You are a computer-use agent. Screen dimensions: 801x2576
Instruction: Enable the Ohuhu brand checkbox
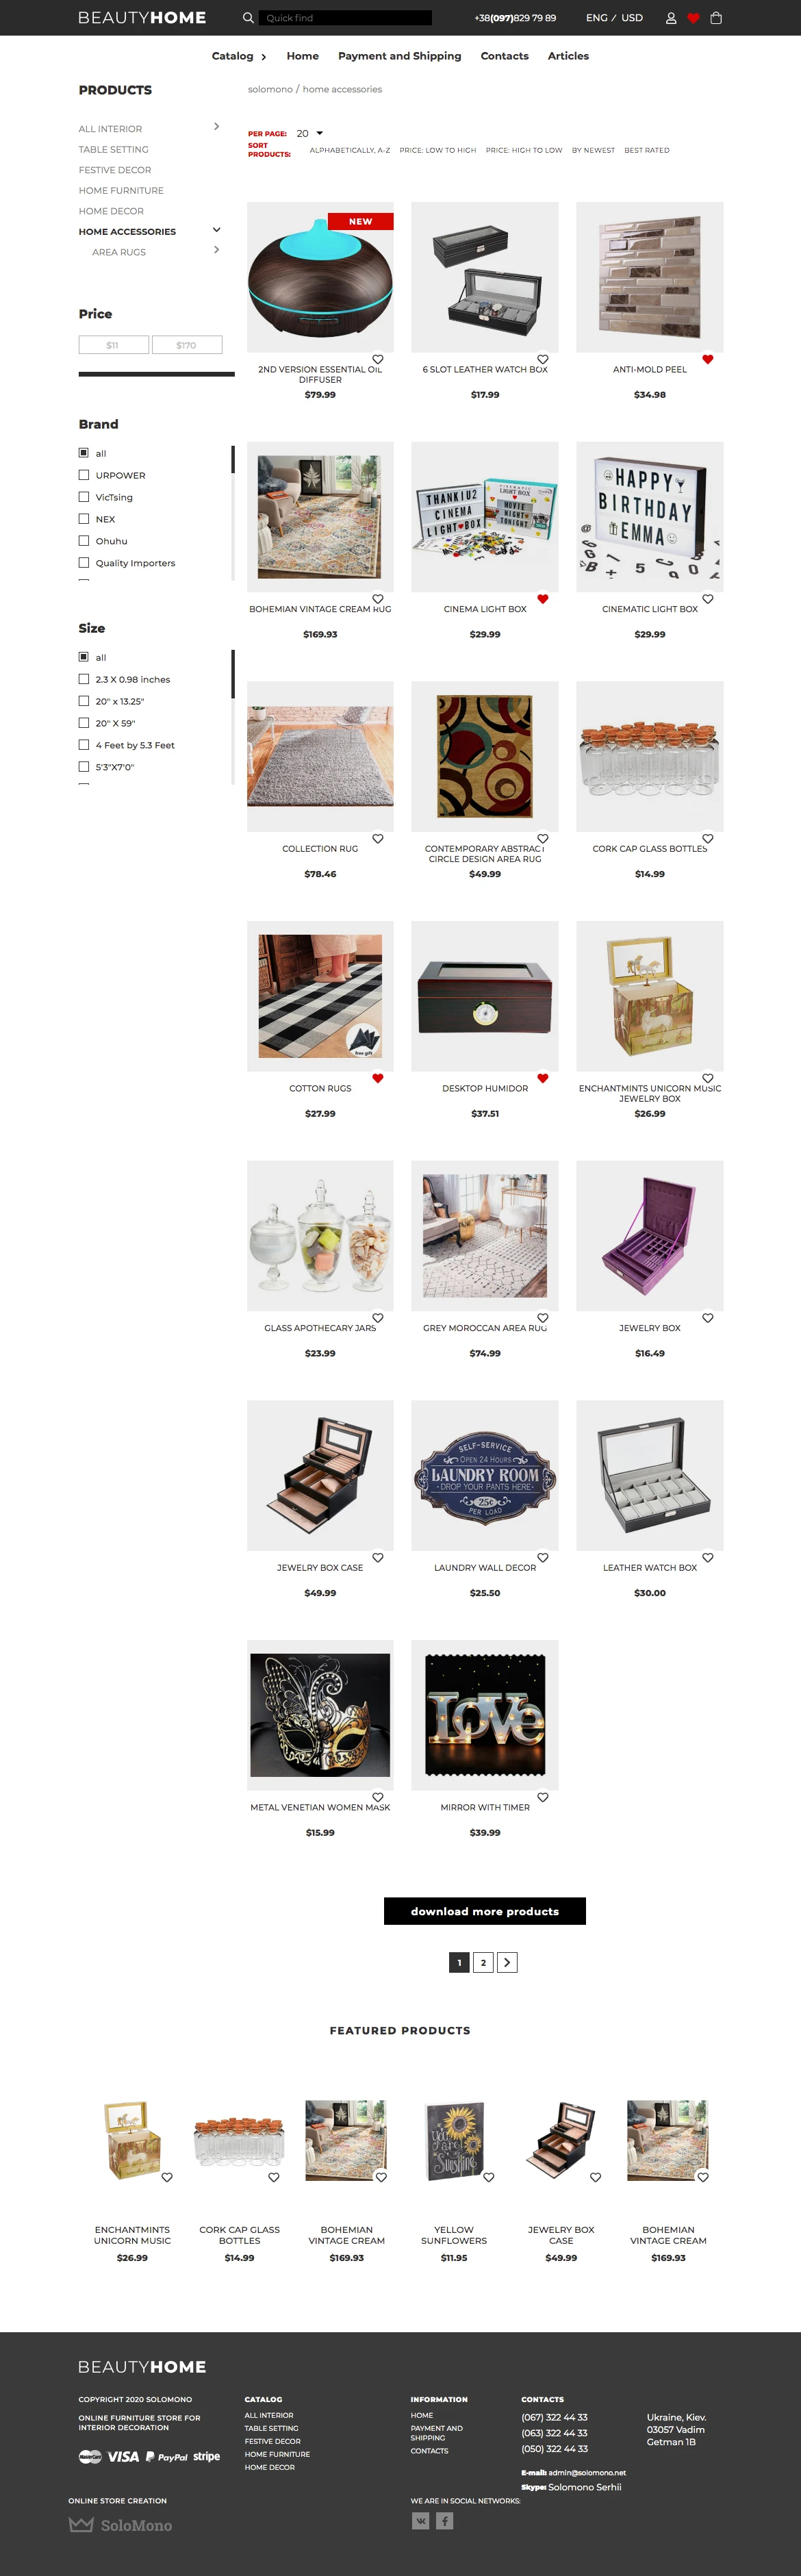tap(84, 541)
